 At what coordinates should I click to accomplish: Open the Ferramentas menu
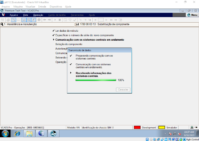pyautogui.click(x=77, y=15)
